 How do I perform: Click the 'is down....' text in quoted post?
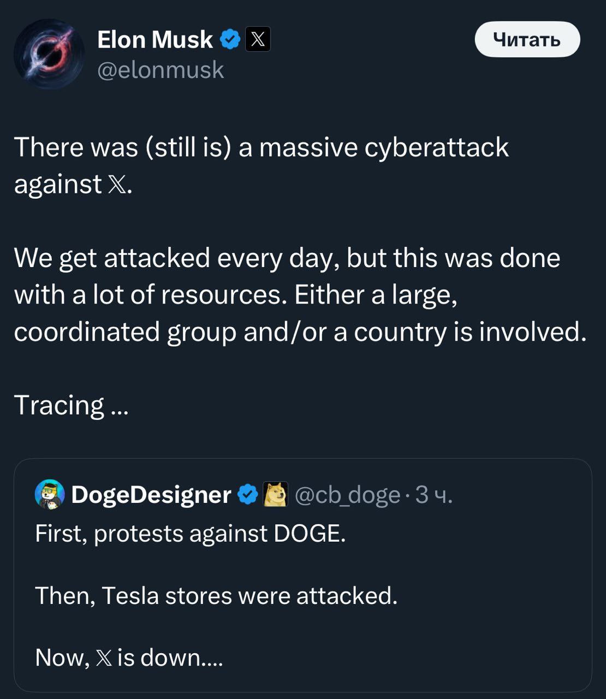pyautogui.click(x=170, y=657)
